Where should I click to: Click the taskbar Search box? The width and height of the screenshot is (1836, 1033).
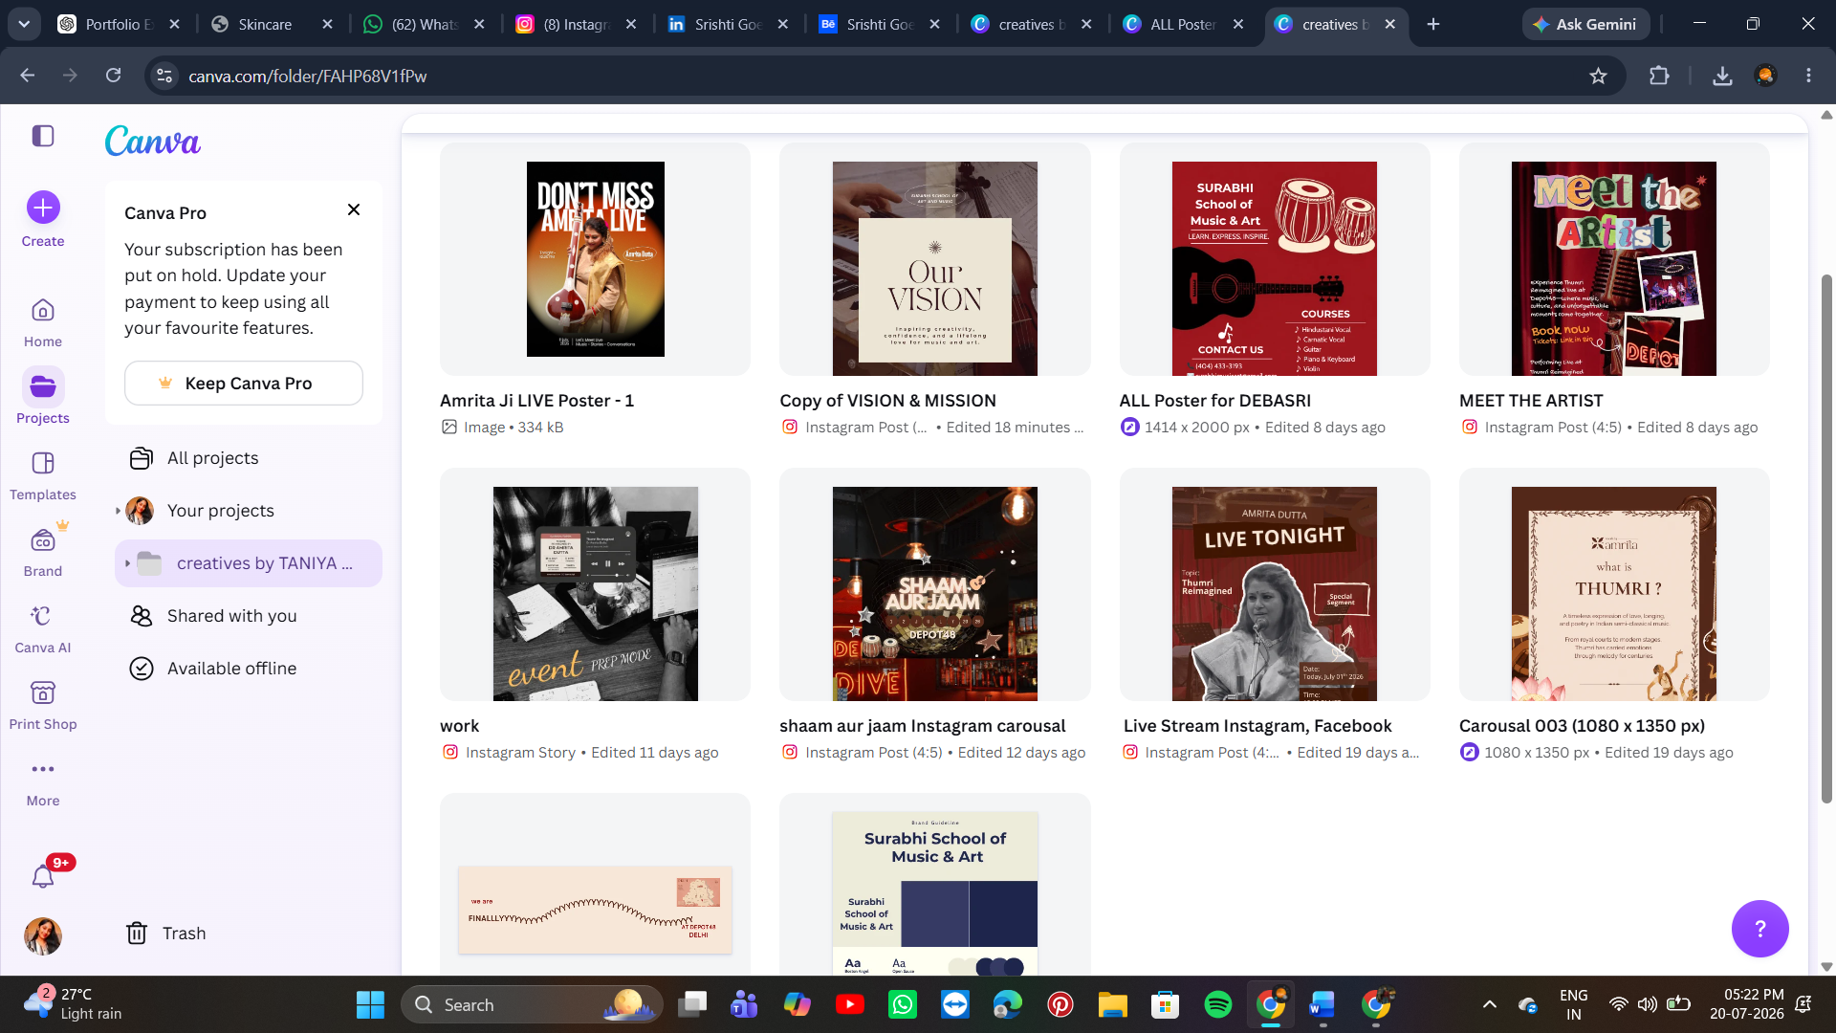click(x=532, y=1004)
